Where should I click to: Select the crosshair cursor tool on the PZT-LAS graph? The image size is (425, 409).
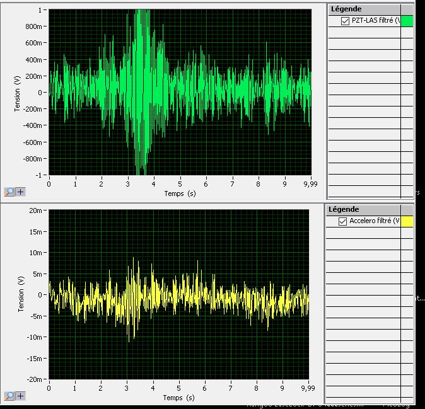21,192
